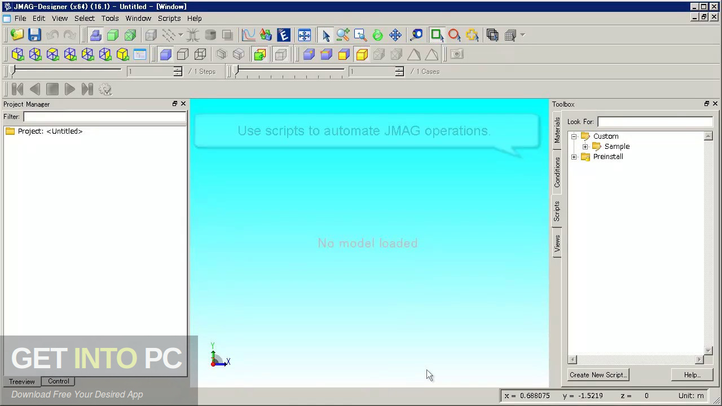Select edge selection cube icon
The width and height of the screenshot is (722, 406).
pyautogui.click(x=326, y=54)
